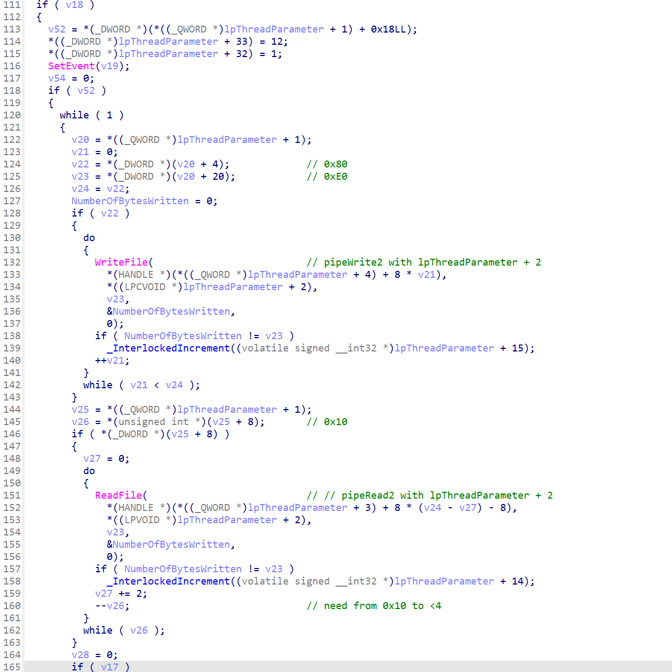Click the ReadFile function name
The image size is (672, 672).
pos(118,495)
